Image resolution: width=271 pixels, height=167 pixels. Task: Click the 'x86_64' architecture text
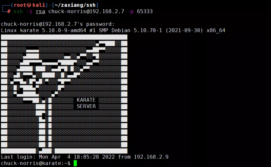coord(216,31)
